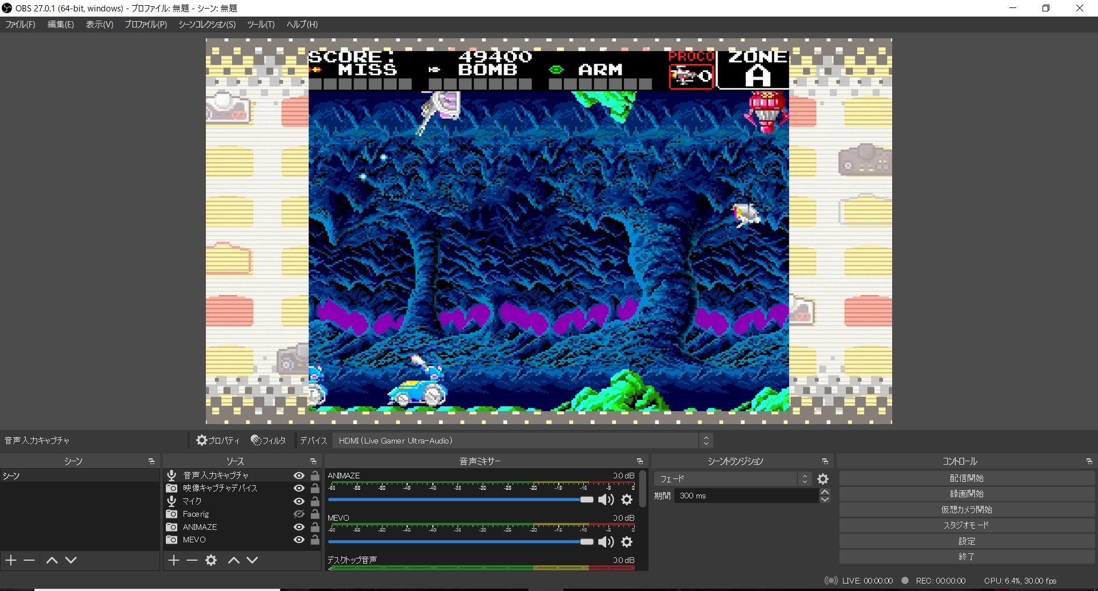Click the audio mixer vertical scrollbar
Image resolution: width=1098 pixels, height=591 pixels.
pyautogui.click(x=642, y=489)
